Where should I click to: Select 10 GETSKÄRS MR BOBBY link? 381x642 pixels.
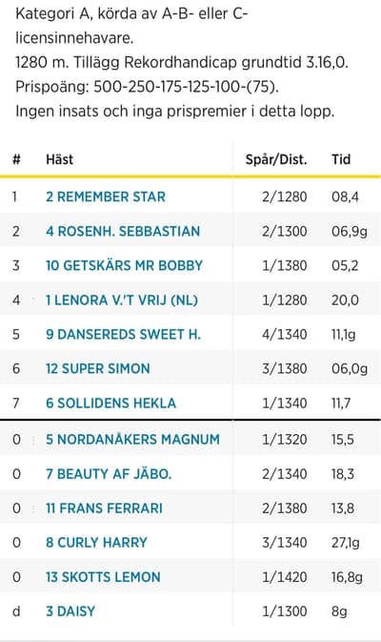pos(124,265)
